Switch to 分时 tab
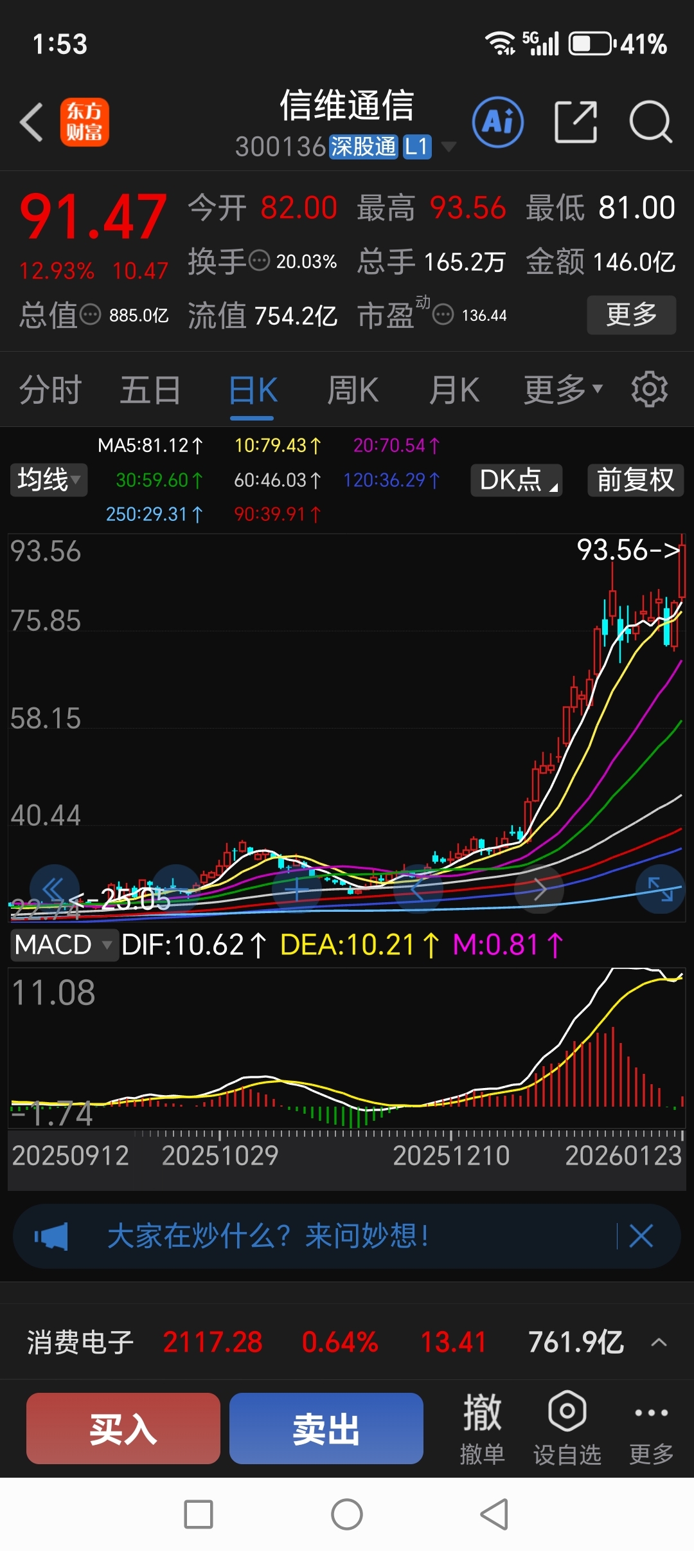Image resolution: width=694 pixels, height=1551 pixels. [50, 390]
